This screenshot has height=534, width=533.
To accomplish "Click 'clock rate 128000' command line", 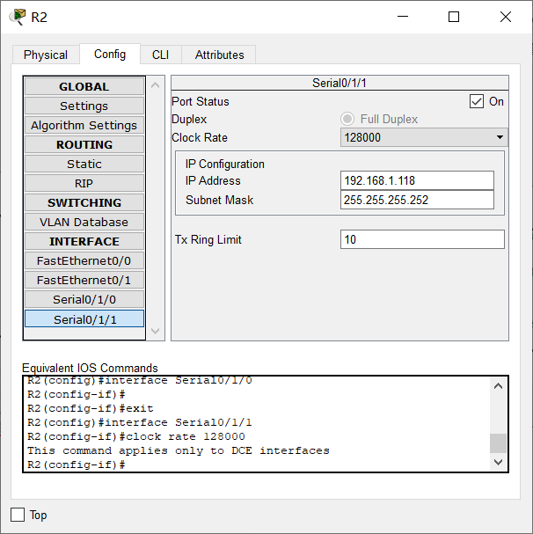I will point(136,436).
